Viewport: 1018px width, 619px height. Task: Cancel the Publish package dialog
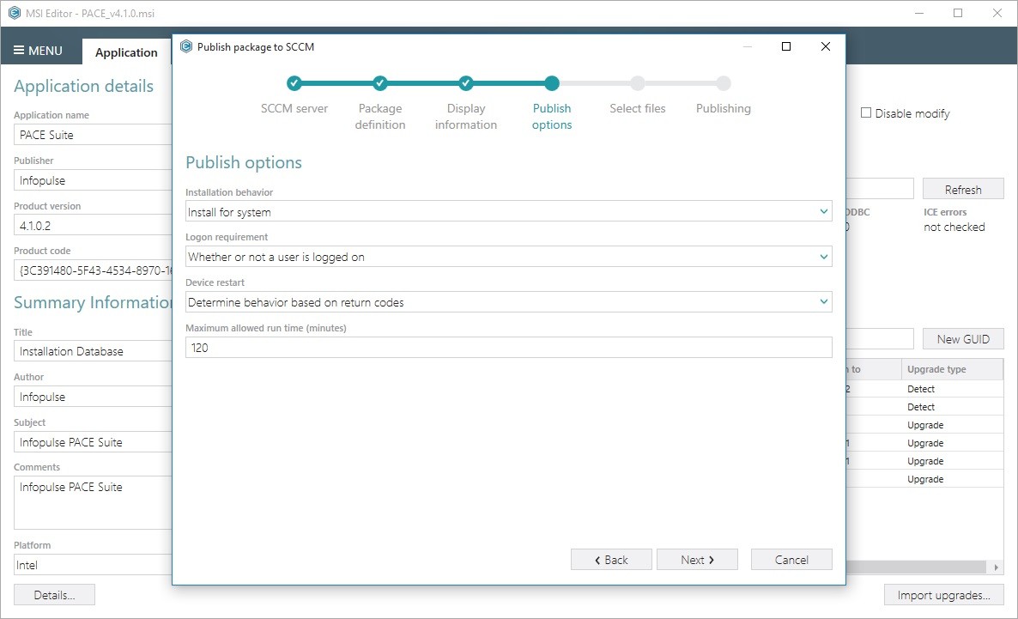click(x=791, y=559)
